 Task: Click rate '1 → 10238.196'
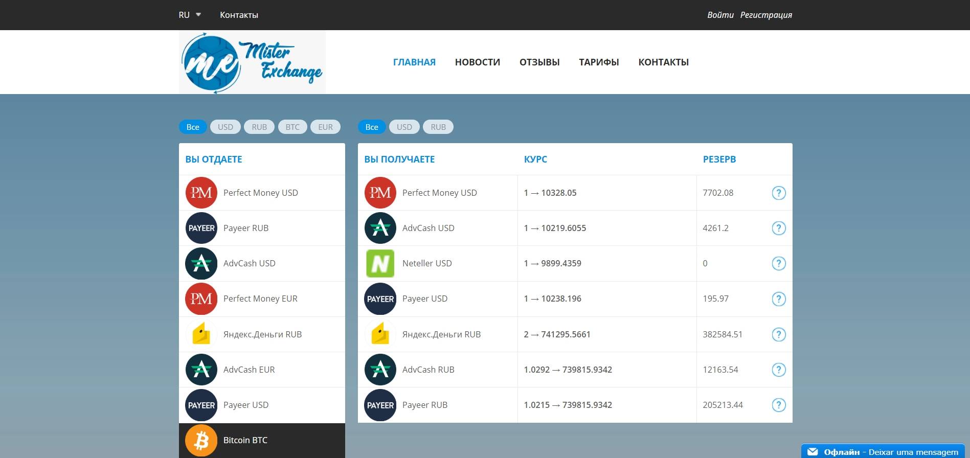pos(553,299)
